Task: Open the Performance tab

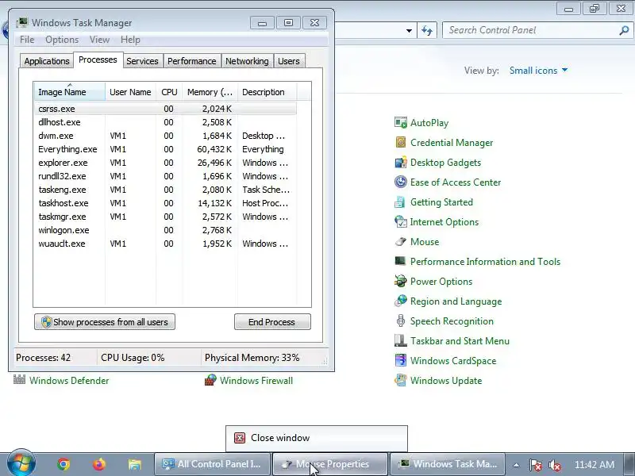Action: pos(192,61)
